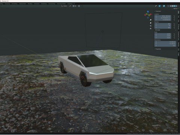Toggle proportional editing
This screenshot has width=180, height=135.
(79, 6)
